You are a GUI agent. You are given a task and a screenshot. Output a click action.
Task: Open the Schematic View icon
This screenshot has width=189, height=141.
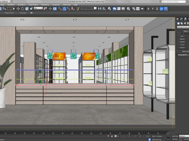(123, 9)
